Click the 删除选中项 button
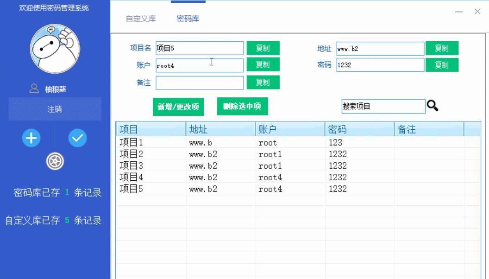The height and width of the screenshot is (279, 489). click(x=242, y=107)
